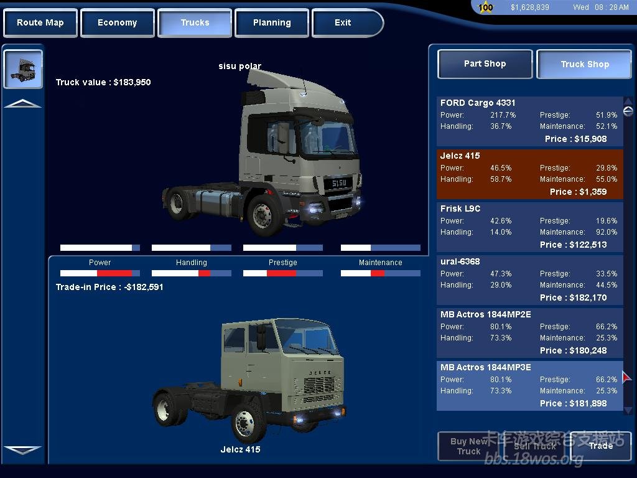Pick the ural-6368 truck entry
This screenshot has height=478, width=637.
530,279
